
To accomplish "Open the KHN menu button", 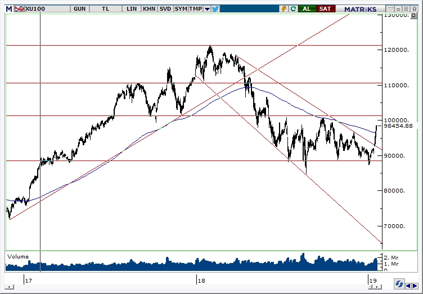I will tap(149, 9).
